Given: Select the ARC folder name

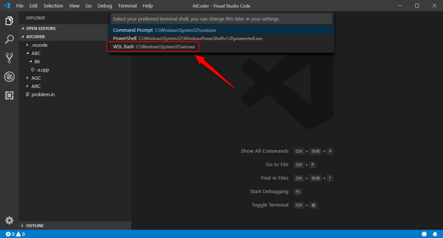Looking at the screenshot, I should pyautogui.click(x=36, y=86).
